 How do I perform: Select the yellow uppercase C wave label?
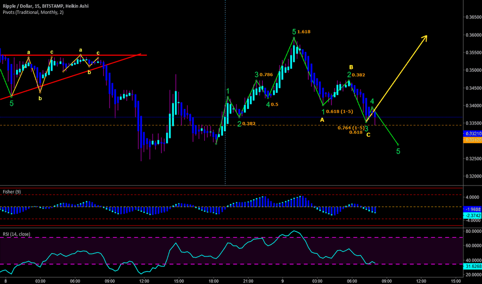[368, 135]
